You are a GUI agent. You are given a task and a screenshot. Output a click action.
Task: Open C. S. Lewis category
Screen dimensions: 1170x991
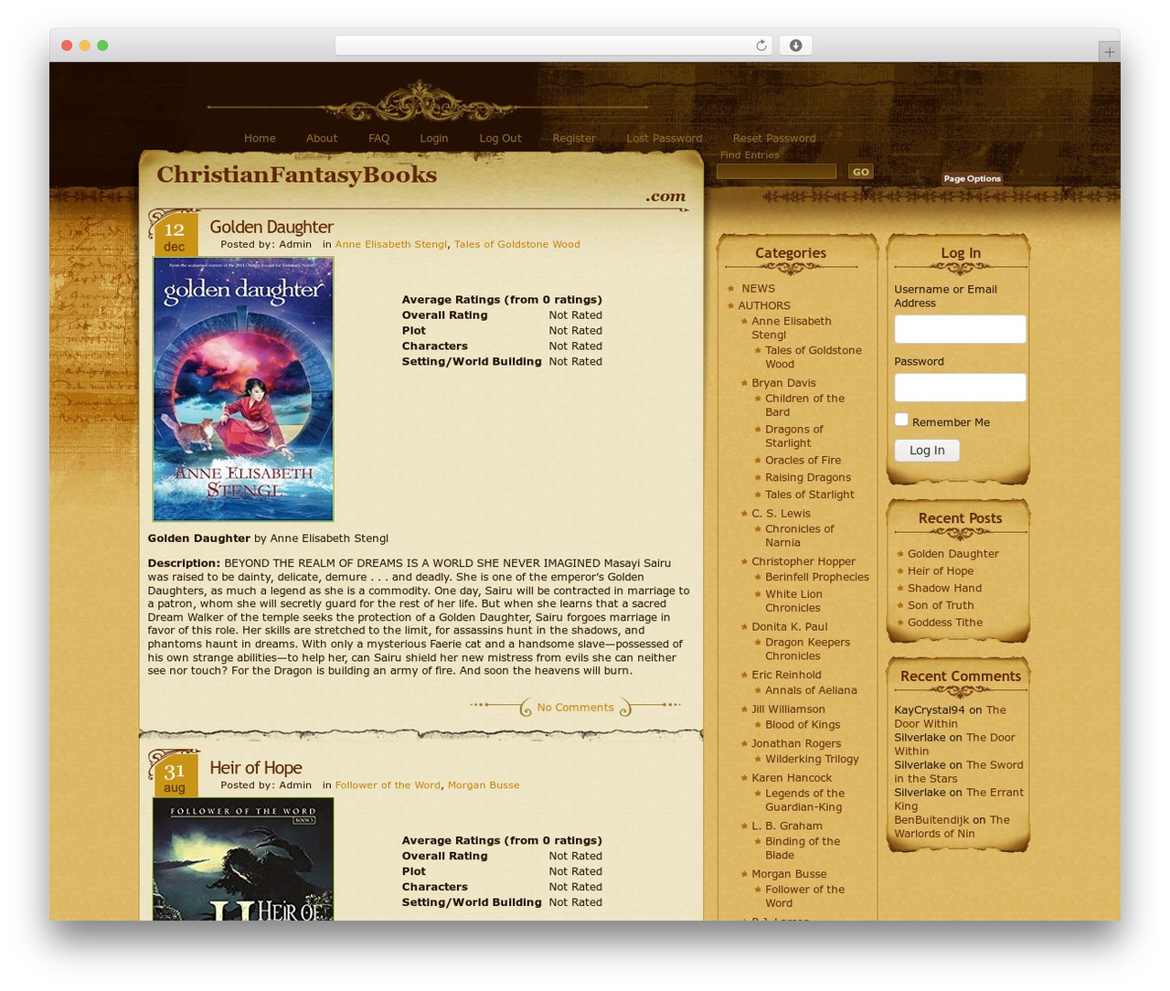(x=781, y=513)
